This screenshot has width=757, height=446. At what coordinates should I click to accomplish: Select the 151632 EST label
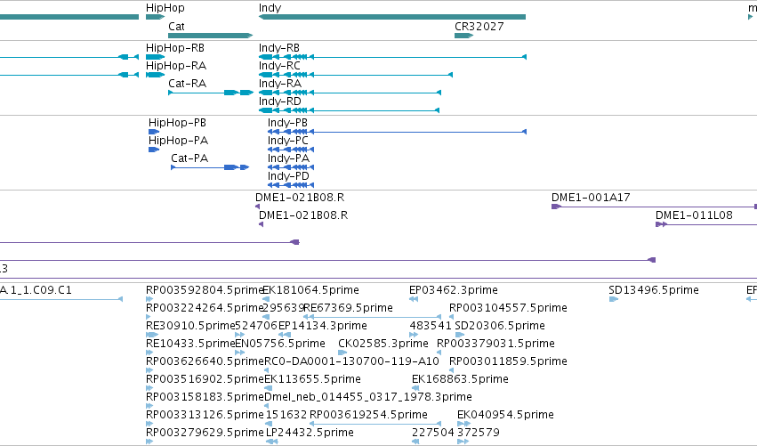pos(286,416)
